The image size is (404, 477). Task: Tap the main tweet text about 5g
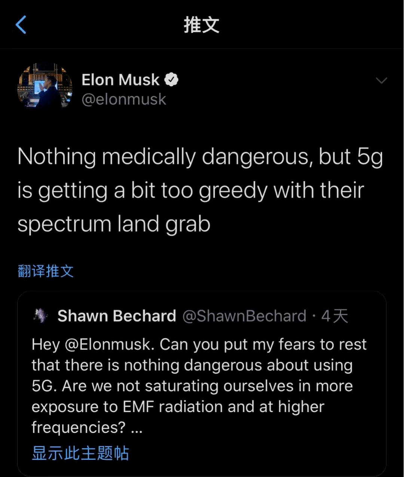coord(191,191)
